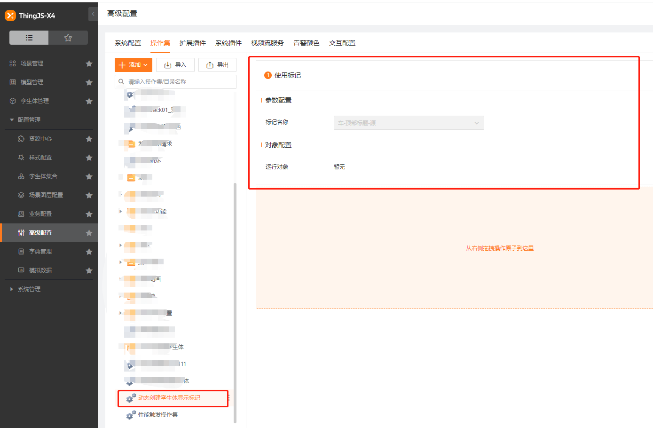Toggle favorite star for 场景管理
This screenshot has width=653, height=428.
(89, 63)
